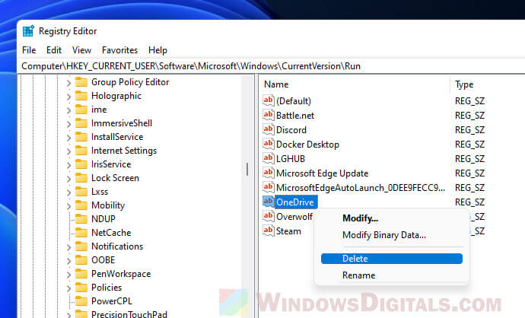The height and width of the screenshot is (318, 525).
Task: Click the registry path address bar
Action: pyautogui.click(x=272, y=66)
